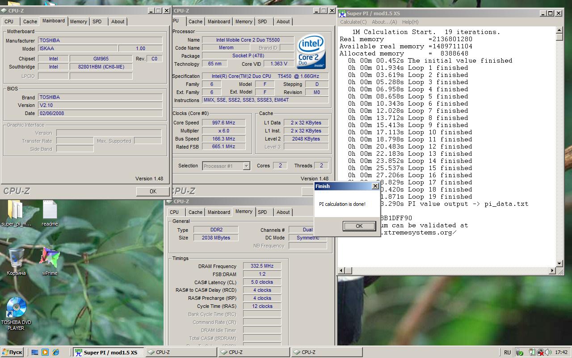This screenshot has height=358, width=572.
Task: Click the Core Speed value 997.6 MHz
Action: [x=223, y=123]
